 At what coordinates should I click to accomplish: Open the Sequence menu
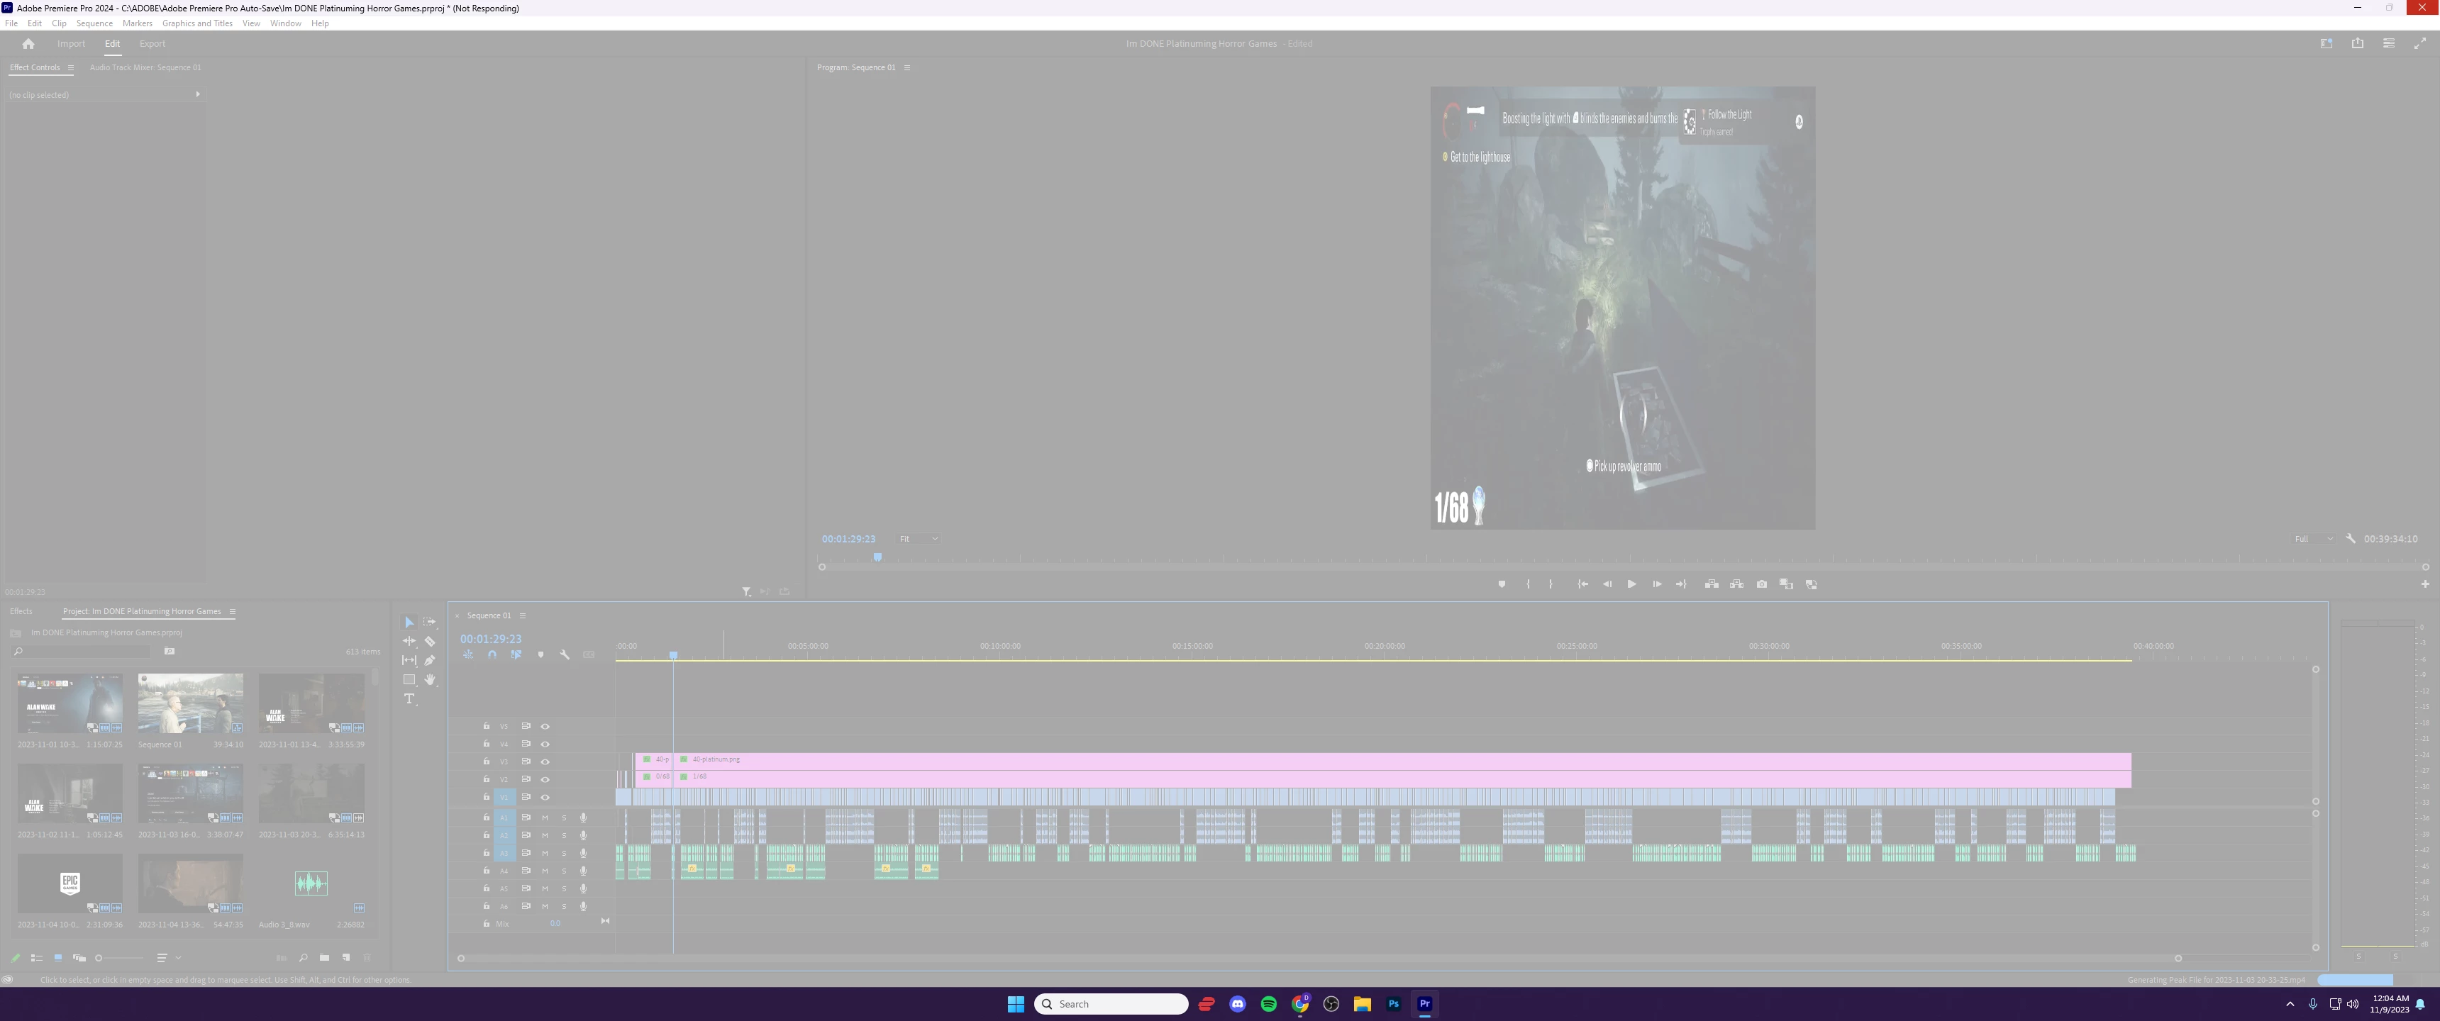click(x=94, y=23)
